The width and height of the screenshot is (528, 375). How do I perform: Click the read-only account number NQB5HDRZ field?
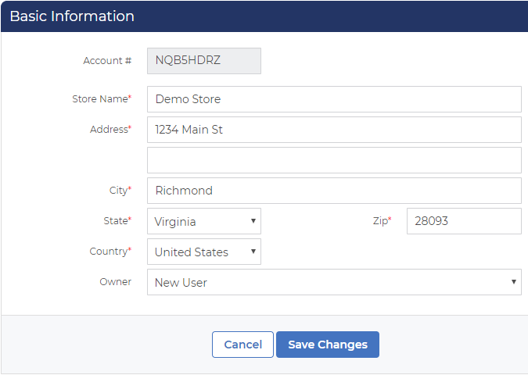(x=203, y=61)
